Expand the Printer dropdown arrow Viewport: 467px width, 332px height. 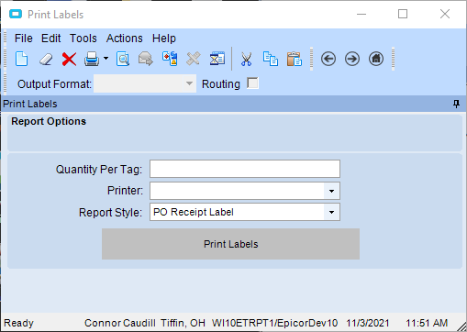point(331,191)
